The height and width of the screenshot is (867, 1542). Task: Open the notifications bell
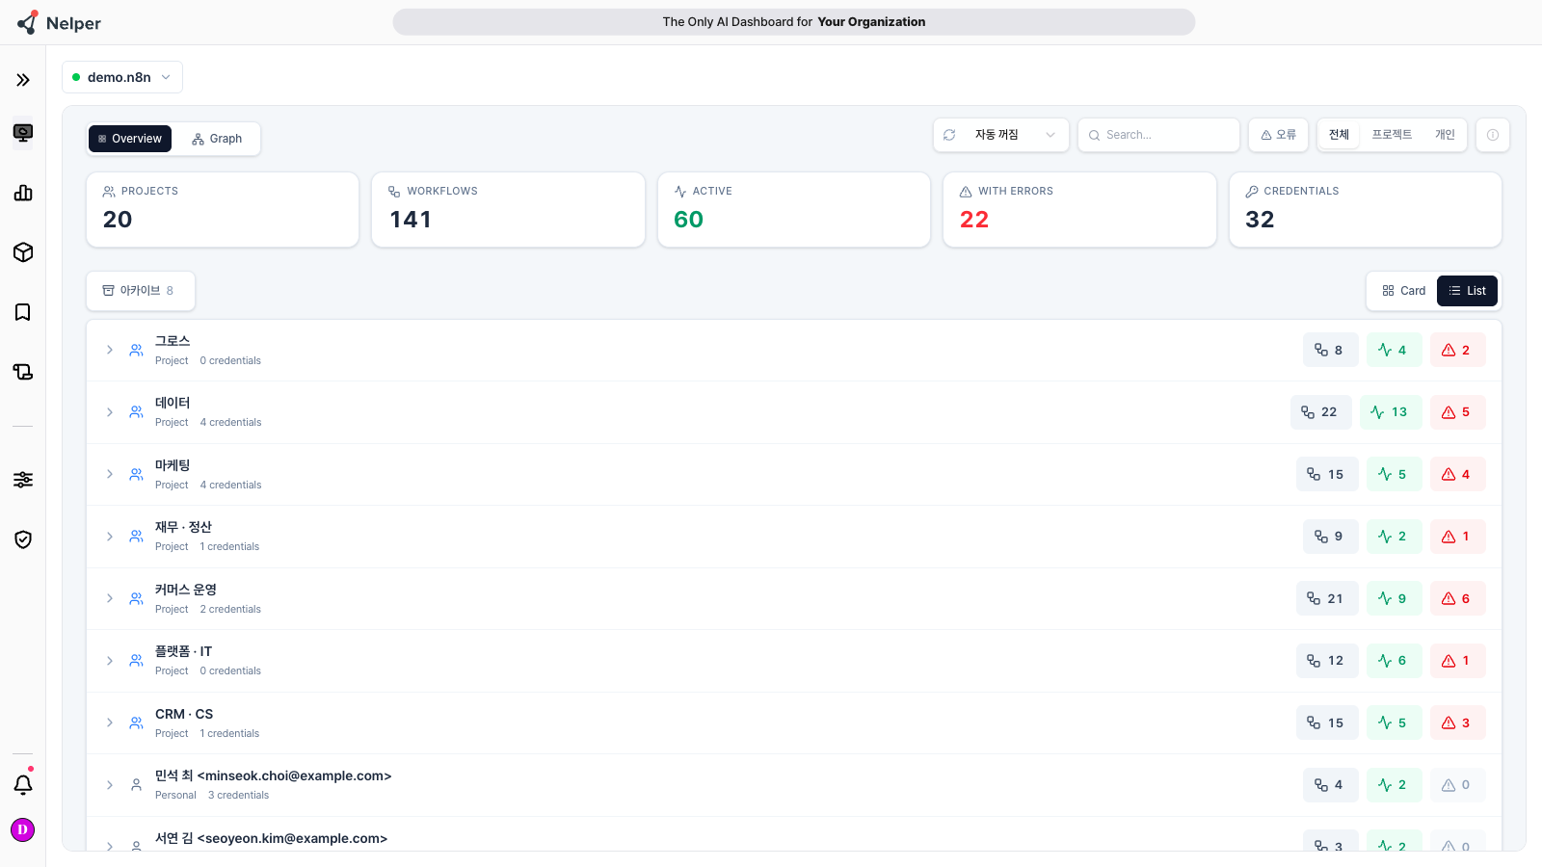23,784
